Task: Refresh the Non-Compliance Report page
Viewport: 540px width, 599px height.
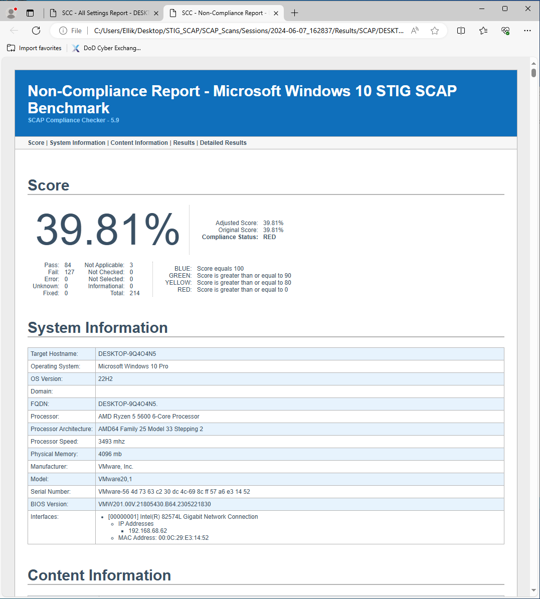Action: coord(35,31)
